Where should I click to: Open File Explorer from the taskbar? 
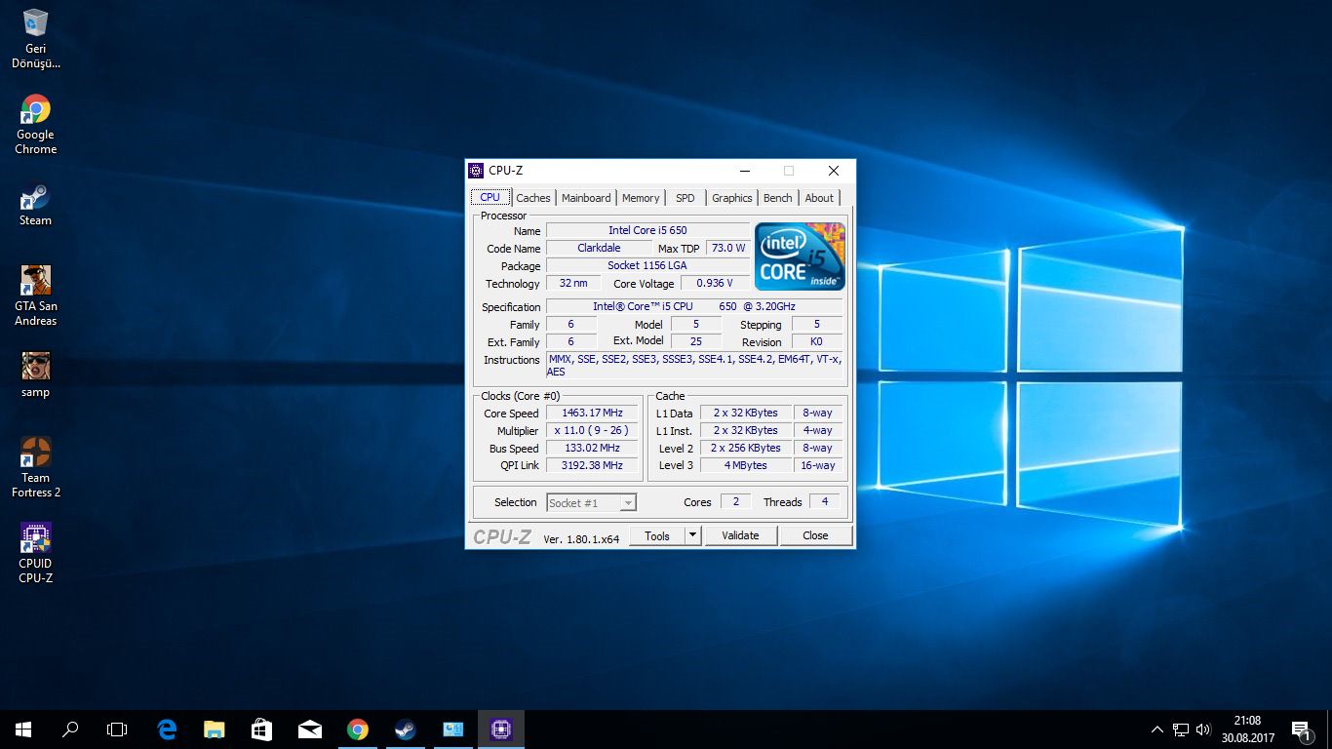point(215,729)
